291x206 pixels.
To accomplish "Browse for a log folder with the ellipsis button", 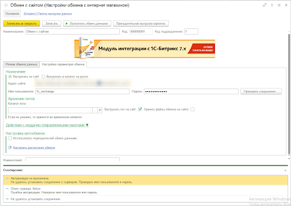I will point(95,110).
